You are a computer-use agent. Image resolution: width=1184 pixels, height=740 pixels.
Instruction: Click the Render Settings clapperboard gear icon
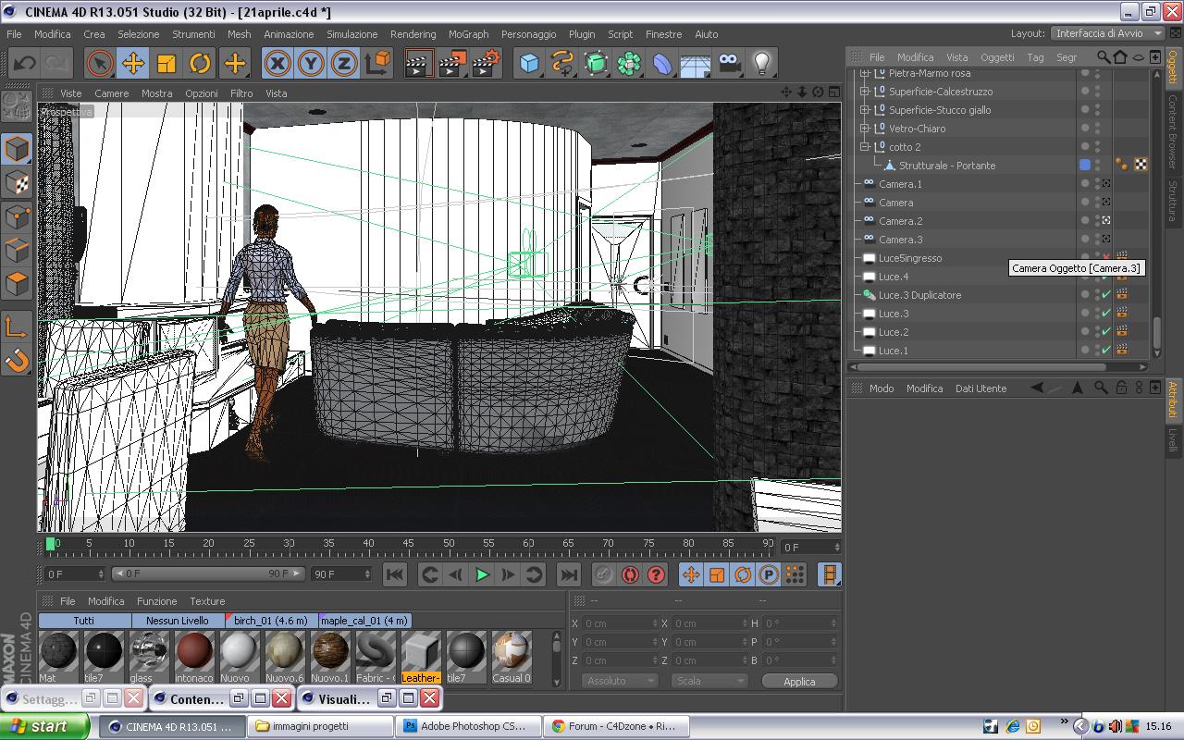click(487, 63)
